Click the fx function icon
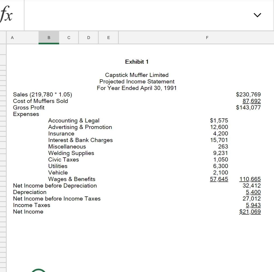Viewport: 274px width, 272px height. tap(7, 15)
